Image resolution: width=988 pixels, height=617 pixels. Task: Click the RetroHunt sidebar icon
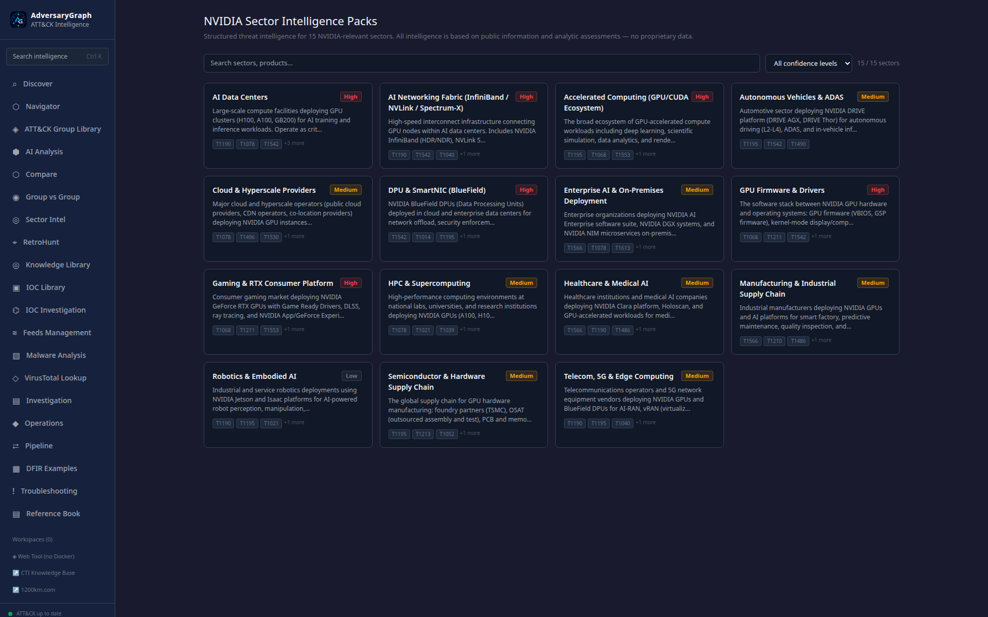point(14,243)
